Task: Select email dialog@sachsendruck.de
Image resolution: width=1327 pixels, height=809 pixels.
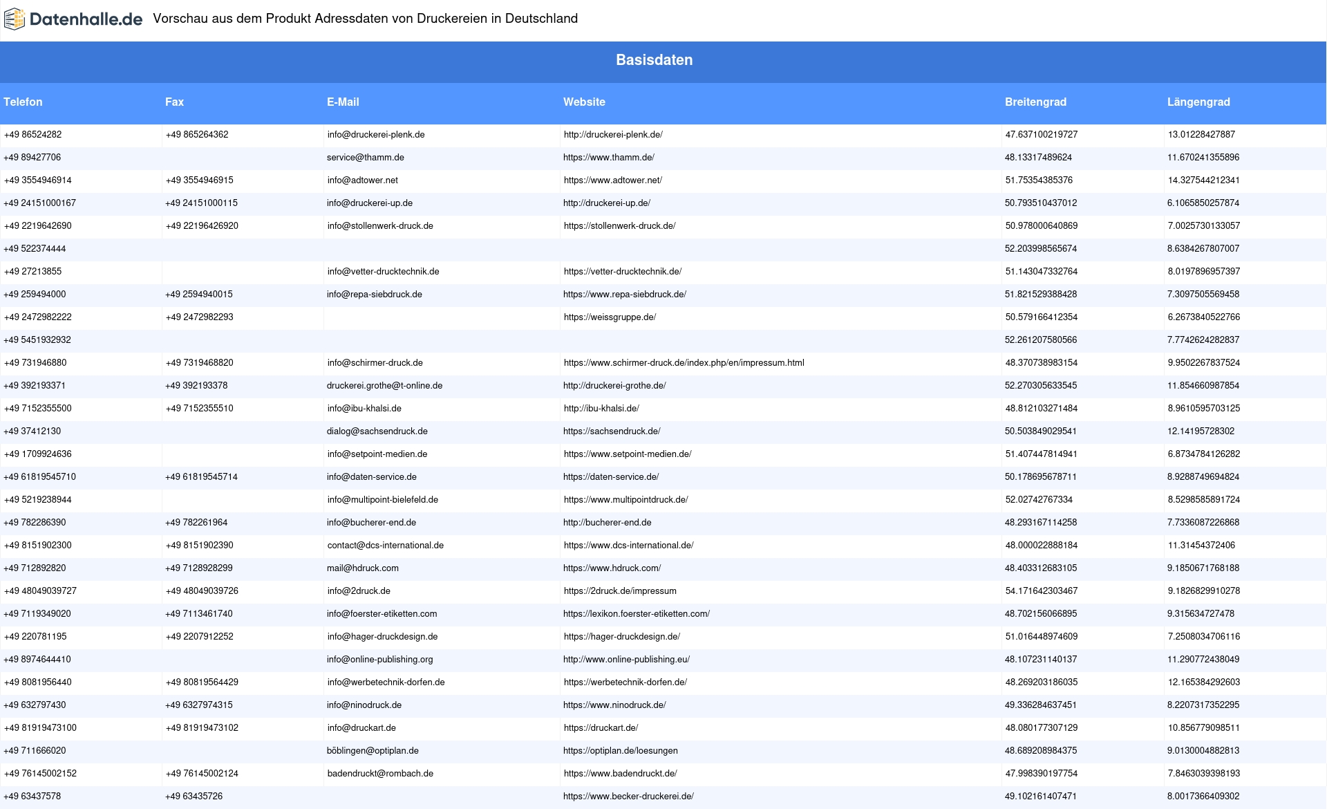Action: (377, 431)
